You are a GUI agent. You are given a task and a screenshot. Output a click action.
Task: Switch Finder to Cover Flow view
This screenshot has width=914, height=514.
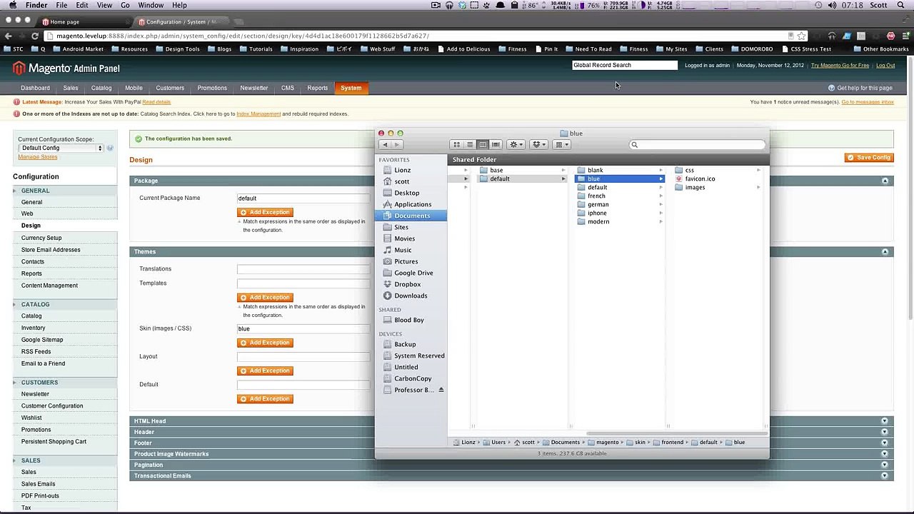496,144
